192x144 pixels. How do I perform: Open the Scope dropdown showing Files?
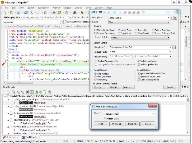[168, 22]
